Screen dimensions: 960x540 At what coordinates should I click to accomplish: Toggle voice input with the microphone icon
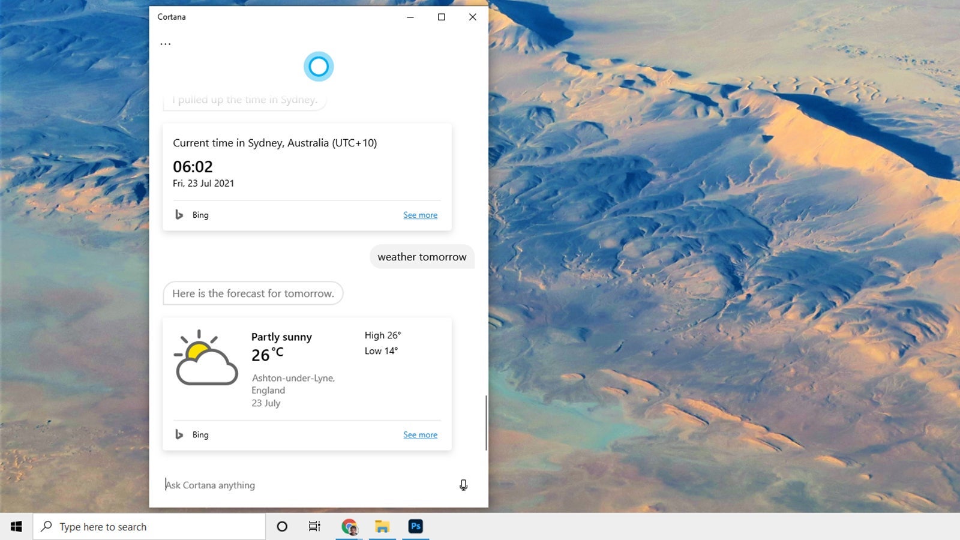[463, 485]
